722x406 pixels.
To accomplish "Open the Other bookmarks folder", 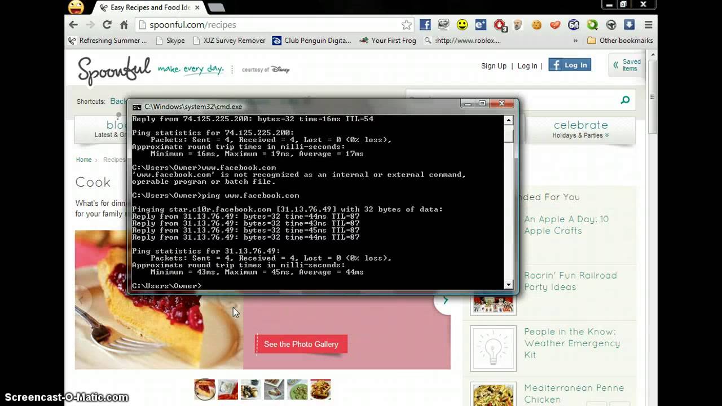I will pos(620,41).
